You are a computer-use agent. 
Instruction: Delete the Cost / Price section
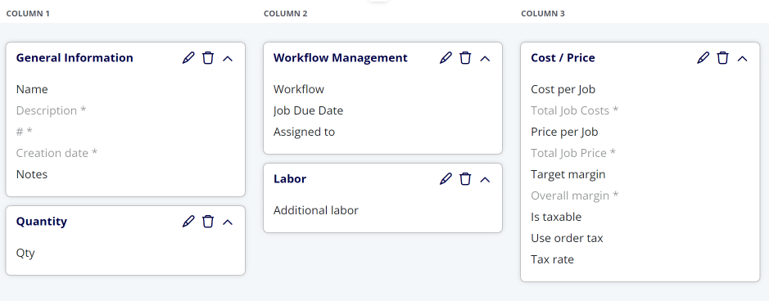(723, 58)
